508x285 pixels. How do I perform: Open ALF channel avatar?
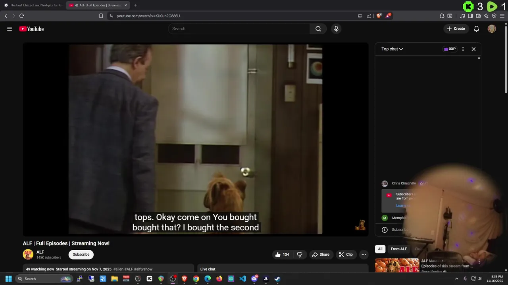(28, 254)
